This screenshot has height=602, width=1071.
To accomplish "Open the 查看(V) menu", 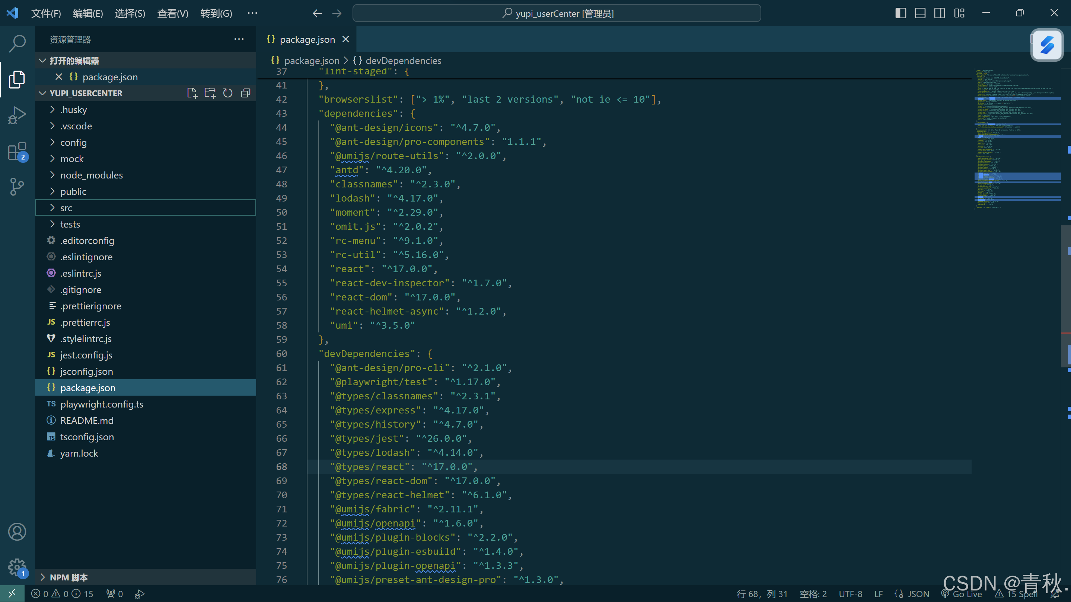I will [172, 13].
